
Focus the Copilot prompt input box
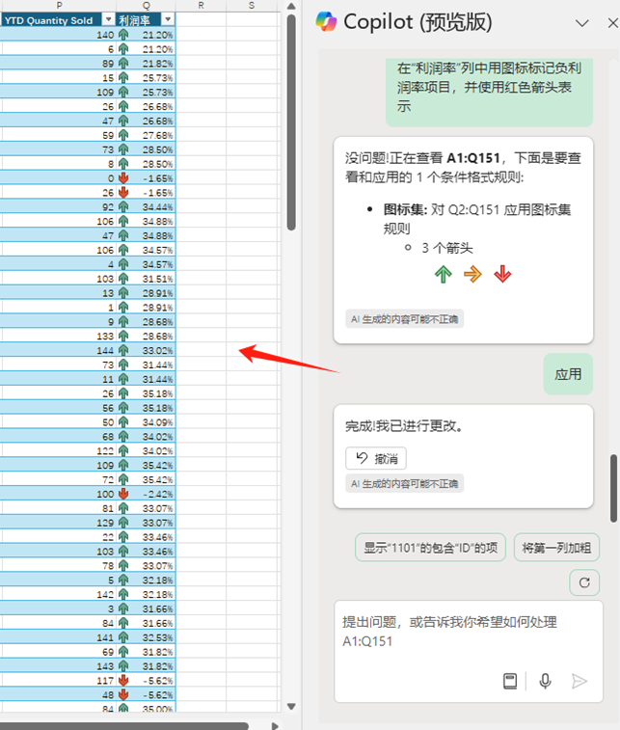pyautogui.click(x=469, y=651)
